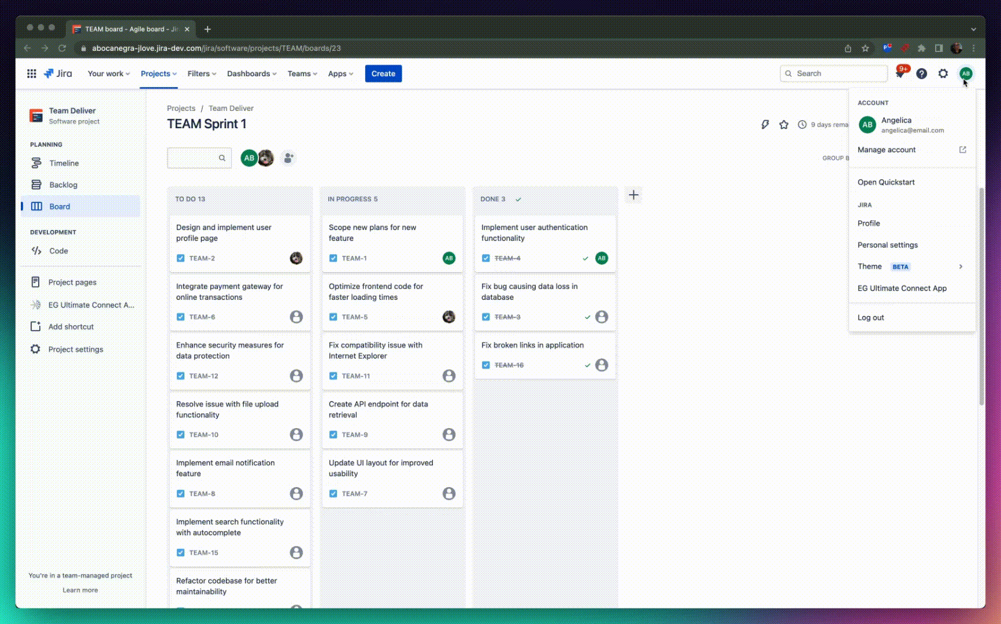The image size is (1001, 624).
Task: Choose Log out in account menu
Action: 870,317
